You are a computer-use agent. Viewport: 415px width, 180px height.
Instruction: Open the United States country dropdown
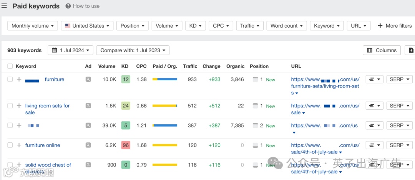(87, 26)
